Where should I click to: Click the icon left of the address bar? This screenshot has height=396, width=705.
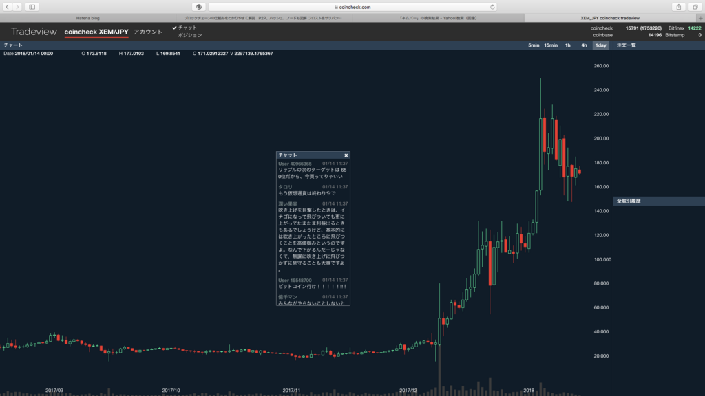tap(198, 7)
